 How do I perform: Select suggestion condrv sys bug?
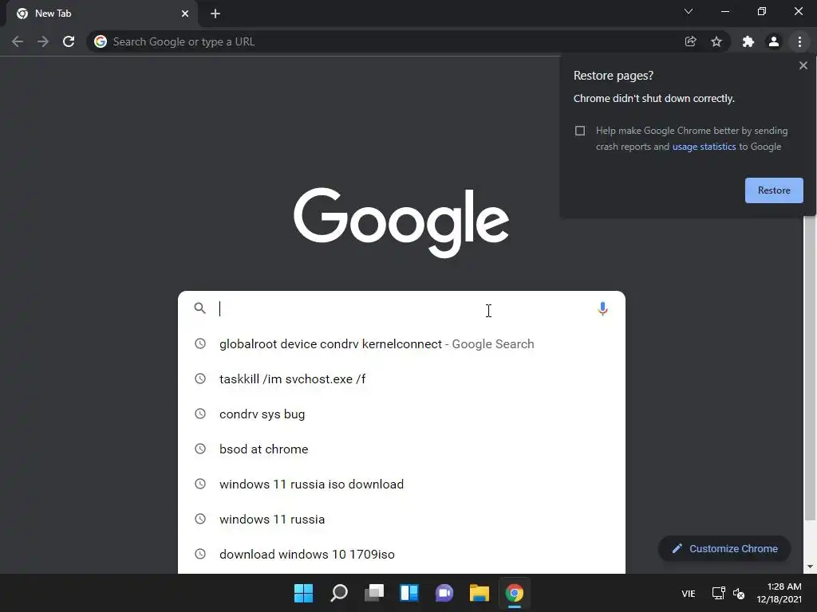coord(401,414)
